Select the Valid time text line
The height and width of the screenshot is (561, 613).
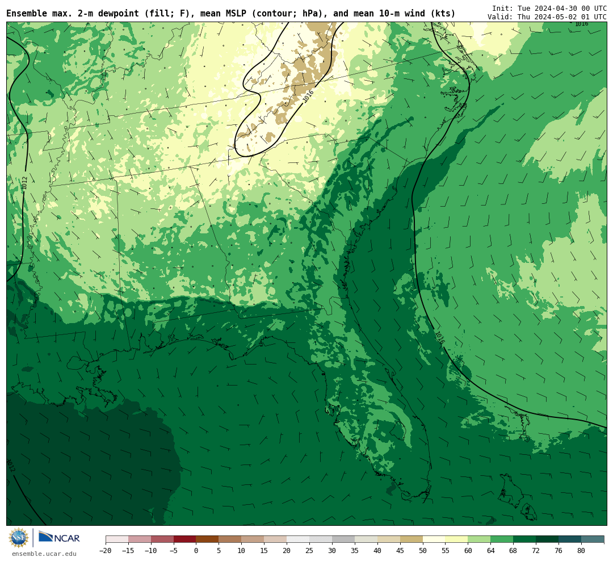click(x=547, y=17)
